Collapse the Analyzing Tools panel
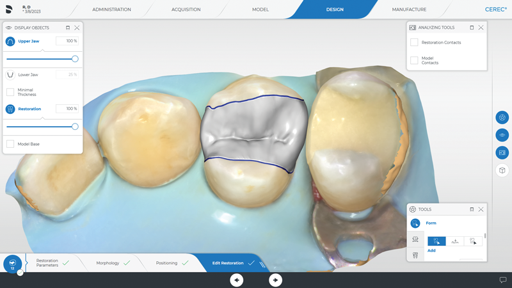 point(472,28)
